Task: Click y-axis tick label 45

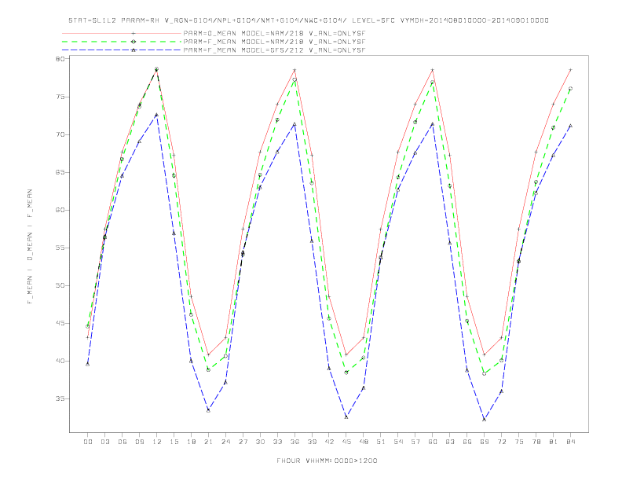Action: tap(60, 323)
